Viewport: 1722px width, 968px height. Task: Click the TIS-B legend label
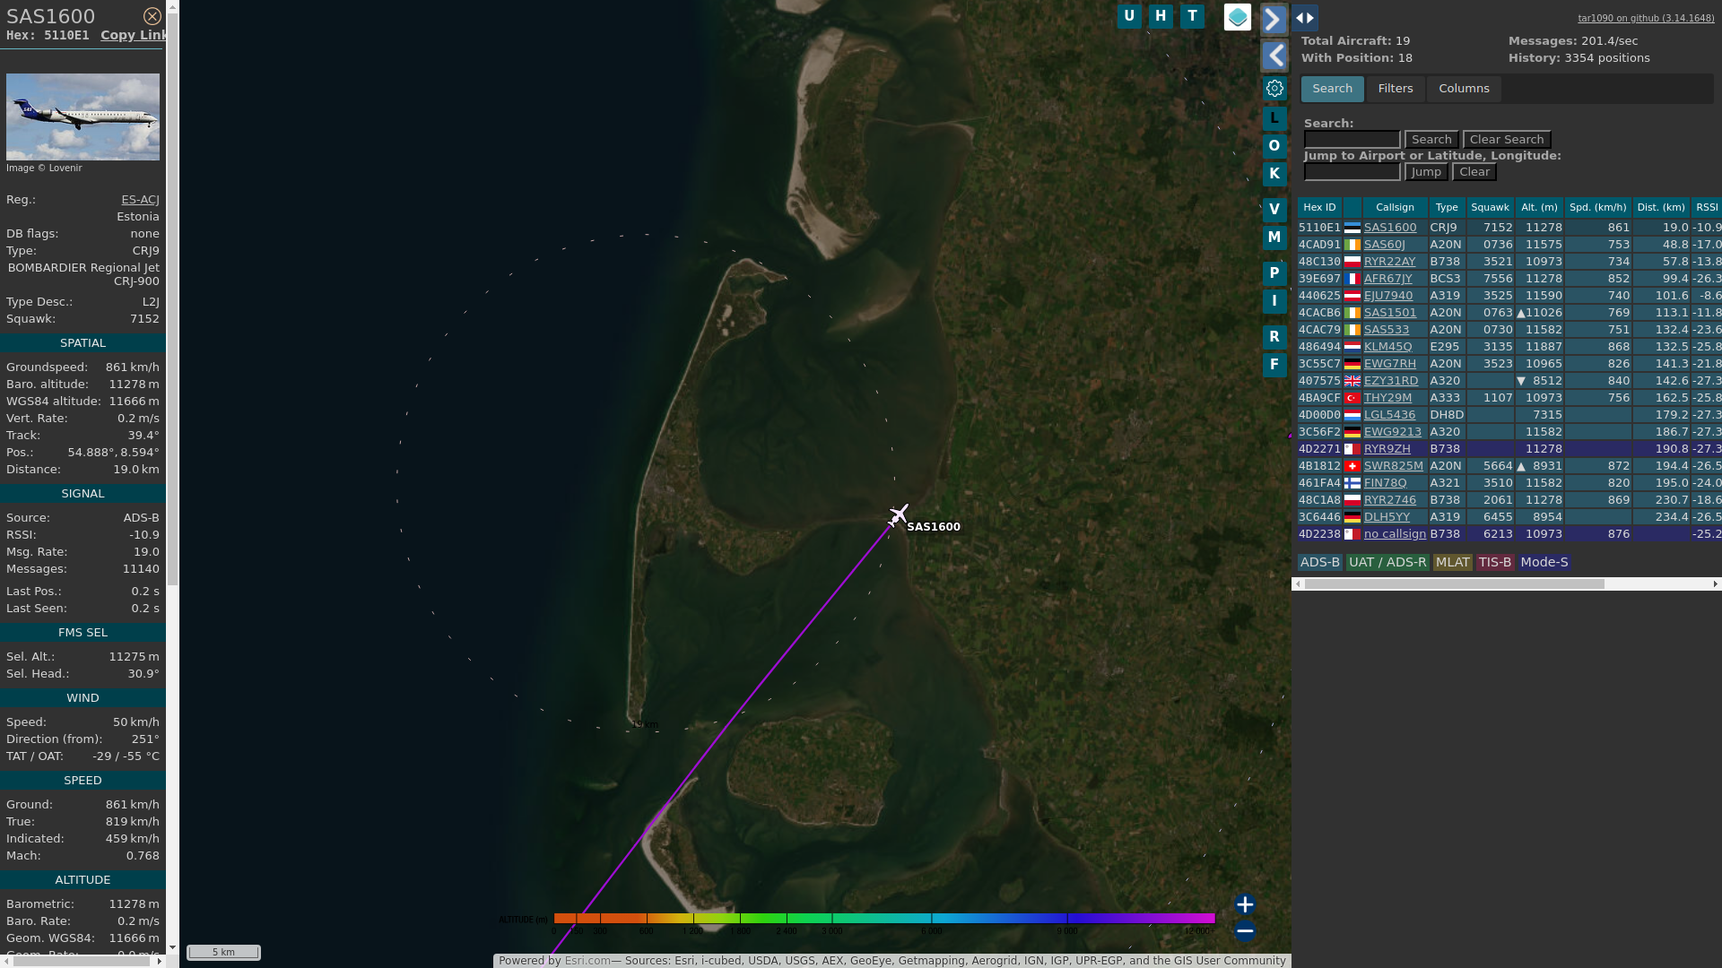click(x=1495, y=563)
